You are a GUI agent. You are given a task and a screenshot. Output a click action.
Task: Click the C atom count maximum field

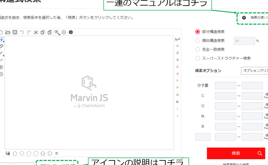point(252,96)
